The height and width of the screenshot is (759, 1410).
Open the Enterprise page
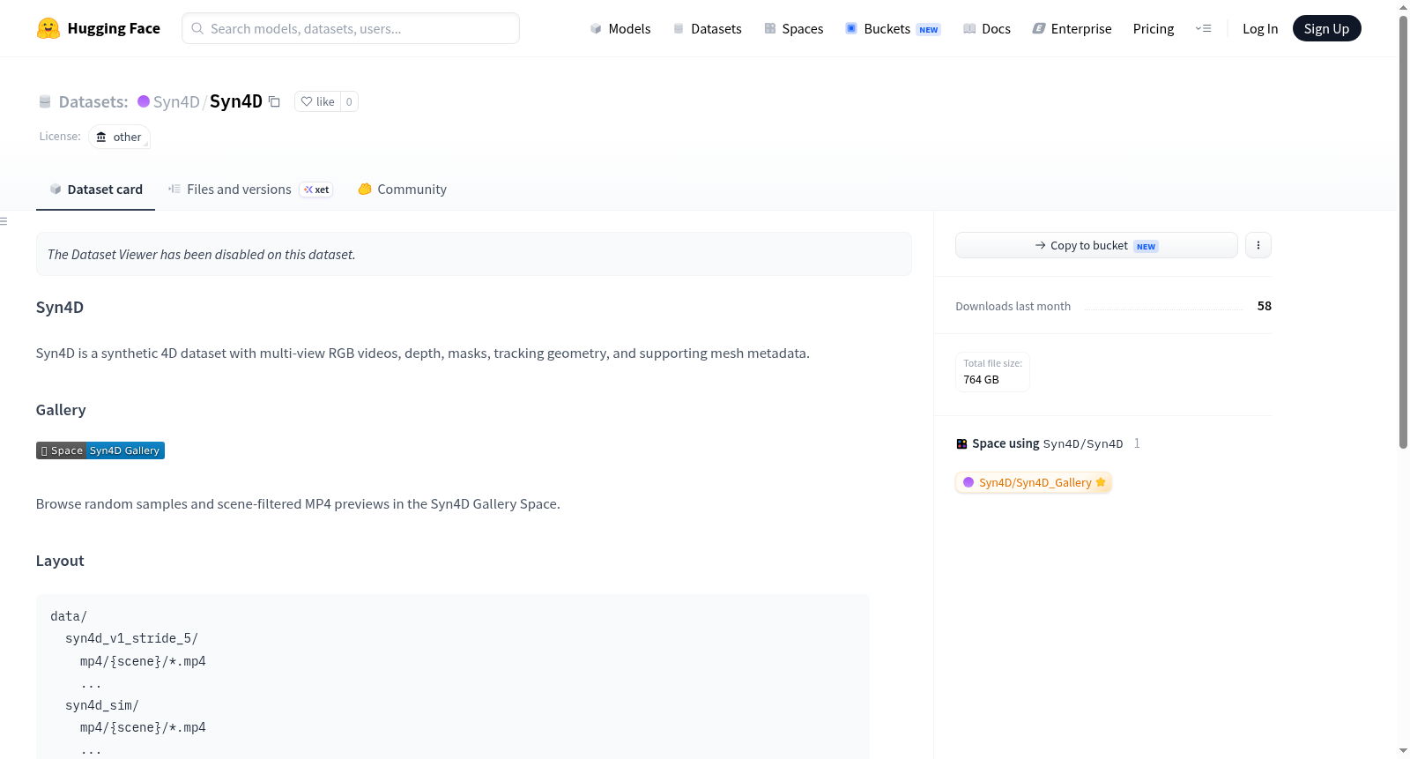tap(1072, 28)
